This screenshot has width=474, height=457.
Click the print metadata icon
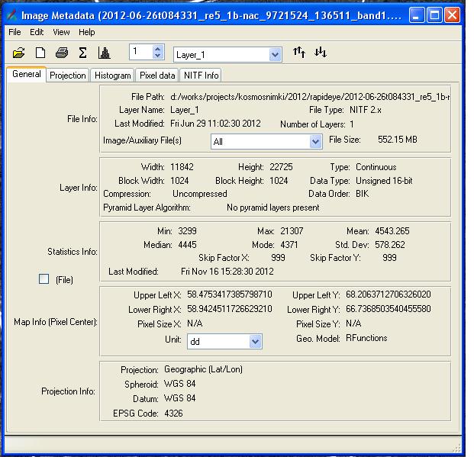pos(62,53)
